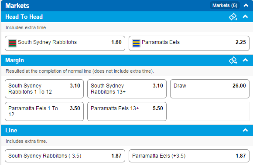
Task: Collapse the Line section chevron
Action: pyautogui.click(x=245, y=130)
